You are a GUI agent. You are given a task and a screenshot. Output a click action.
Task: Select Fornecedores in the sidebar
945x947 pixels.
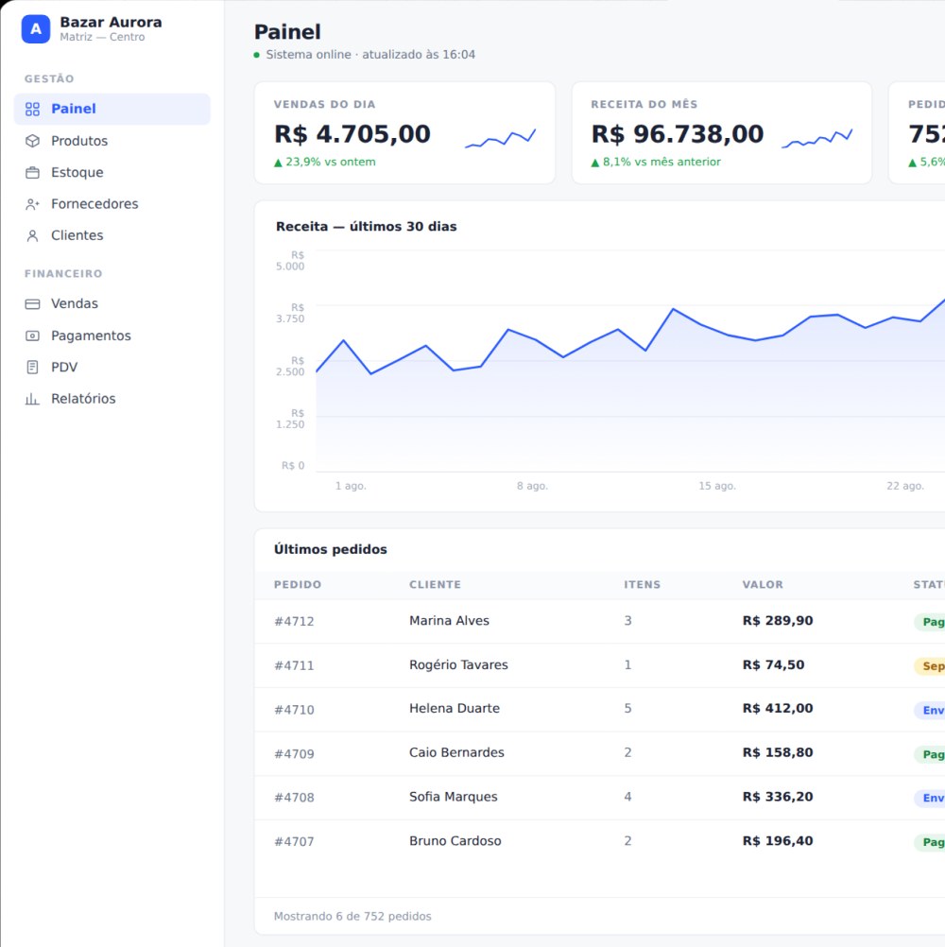click(x=112, y=204)
